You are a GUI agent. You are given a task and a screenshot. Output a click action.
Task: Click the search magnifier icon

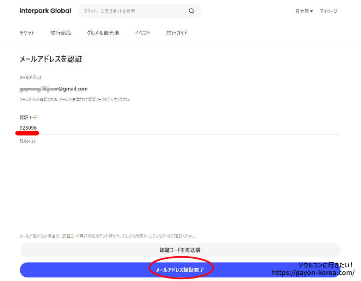click(191, 11)
